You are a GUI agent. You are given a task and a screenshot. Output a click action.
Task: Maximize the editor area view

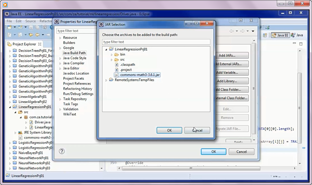point(301,44)
